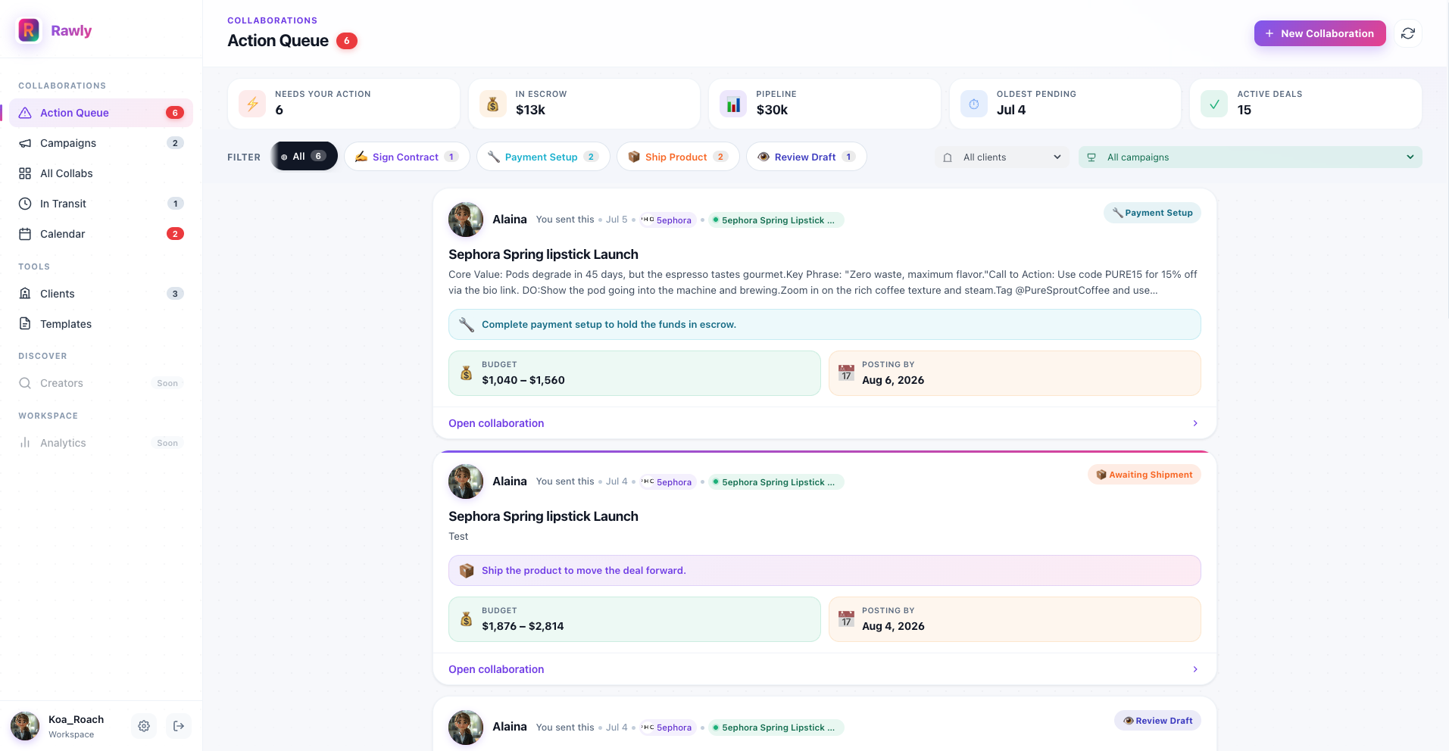Click the Campaigns megaphone icon
1449x751 pixels.
pyautogui.click(x=25, y=143)
